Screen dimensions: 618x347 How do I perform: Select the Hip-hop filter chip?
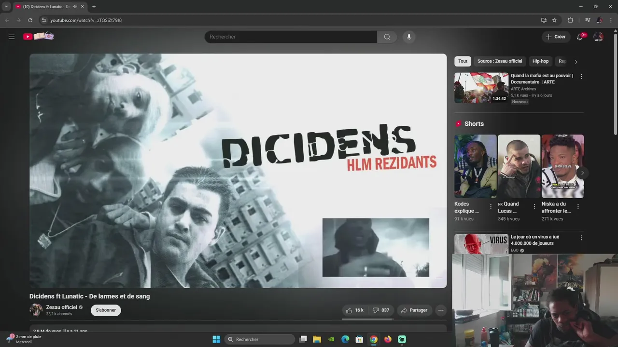(x=540, y=61)
